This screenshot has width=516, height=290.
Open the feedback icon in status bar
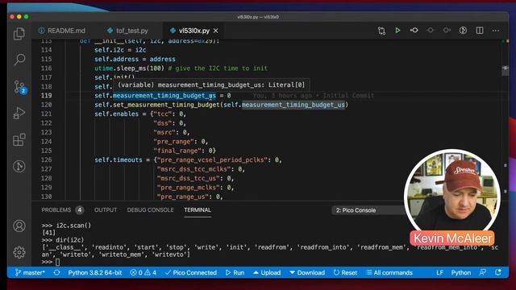point(483,272)
